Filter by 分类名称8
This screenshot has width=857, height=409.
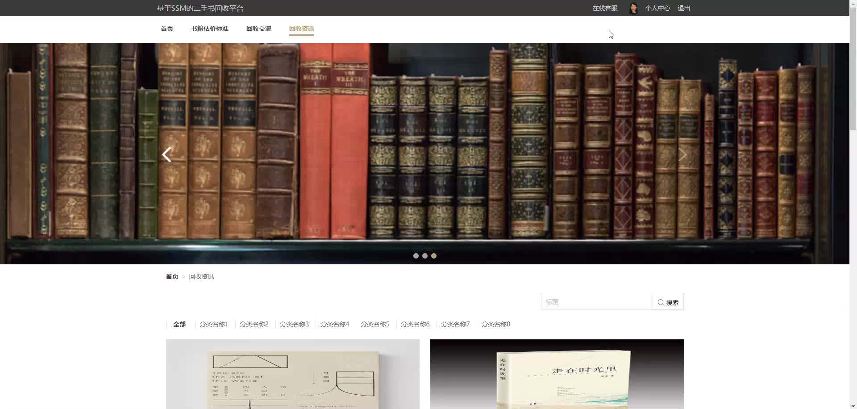coord(496,324)
